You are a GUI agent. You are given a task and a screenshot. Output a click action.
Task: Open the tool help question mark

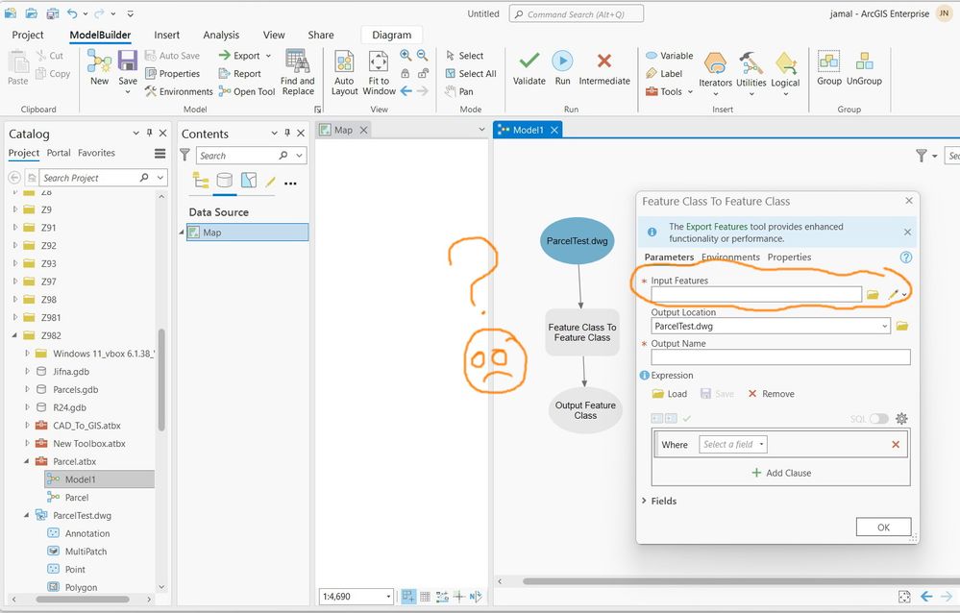[x=906, y=257]
